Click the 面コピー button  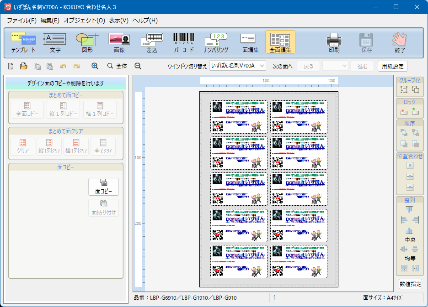click(103, 187)
